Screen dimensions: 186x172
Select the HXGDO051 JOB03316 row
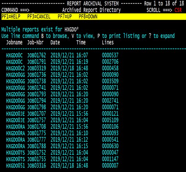(62, 165)
